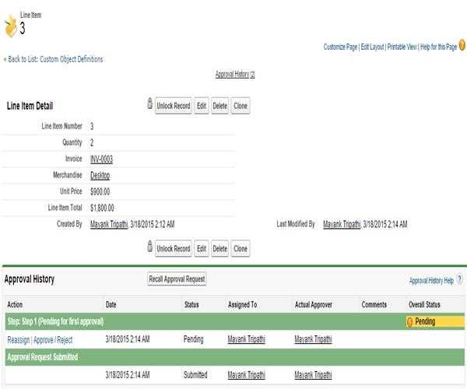Go back to Custom Object Definitions list

click(x=53, y=59)
